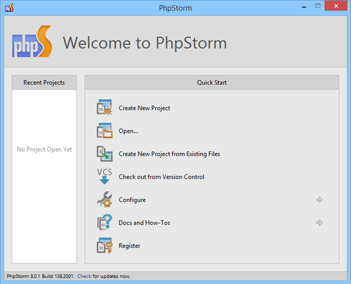Click the large PhpStorm logo in header
The width and height of the screenshot is (351, 284).
pos(32,43)
